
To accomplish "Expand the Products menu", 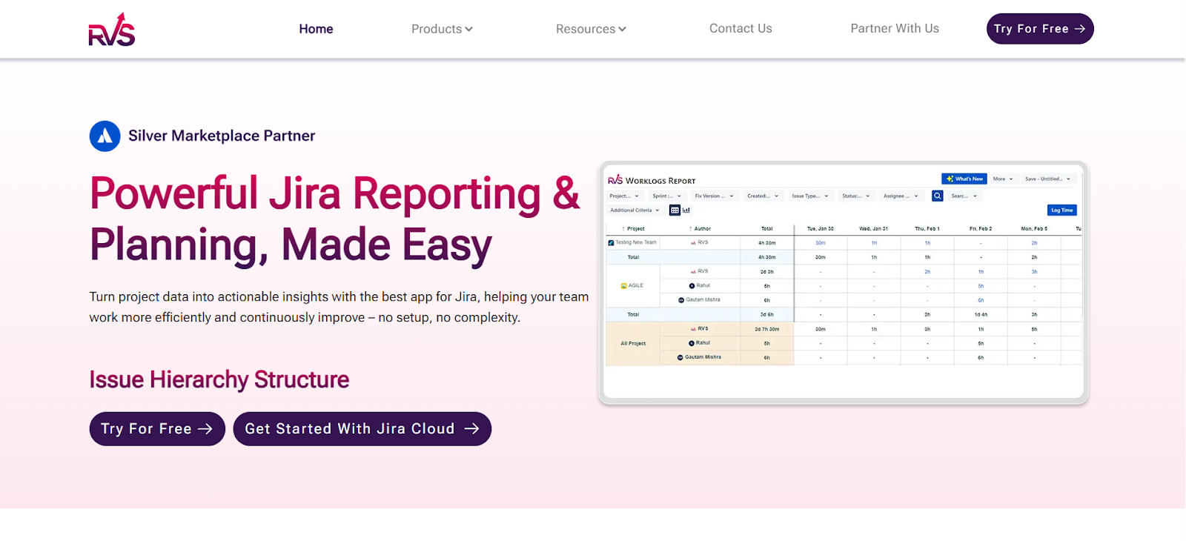I will coord(442,29).
